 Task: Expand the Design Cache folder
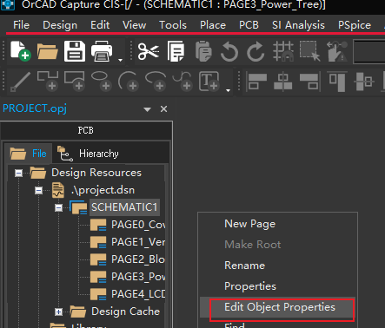(58, 312)
